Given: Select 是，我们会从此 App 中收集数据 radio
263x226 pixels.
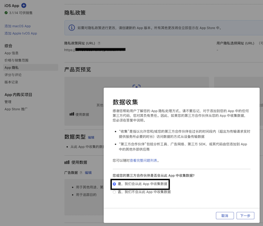Looking at the screenshot, I should coord(115,184).
